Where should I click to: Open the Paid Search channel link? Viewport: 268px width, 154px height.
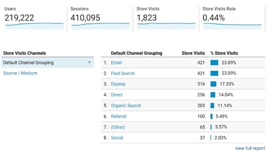coord(123,73)
